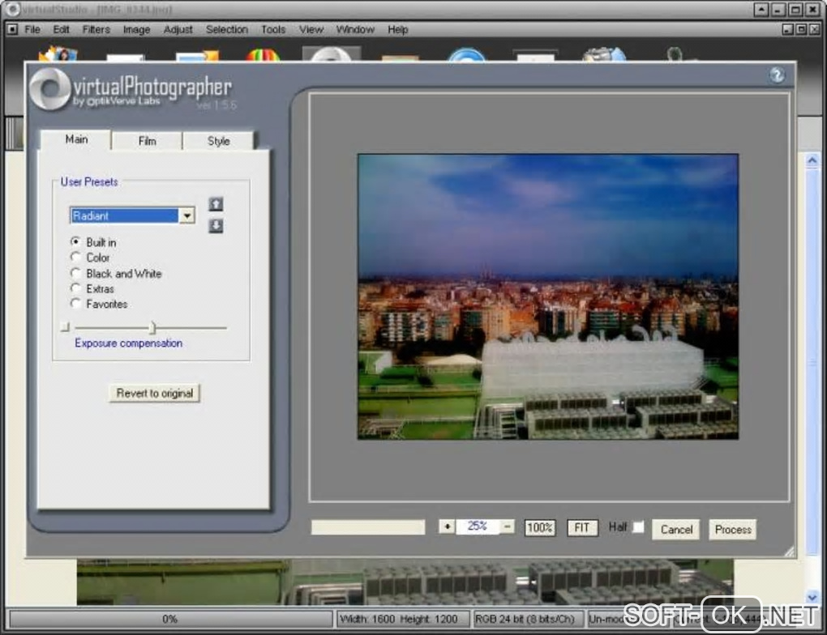Click the zoom out minus button
The image size is (827, 635).
tap(508, 526)
